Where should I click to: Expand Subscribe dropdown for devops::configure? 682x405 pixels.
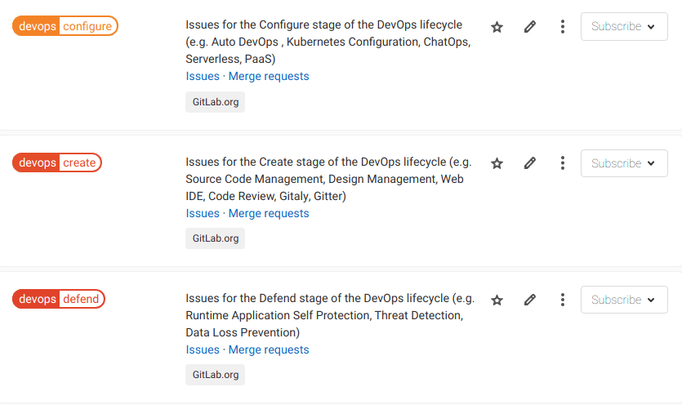[x=624, y=27]
